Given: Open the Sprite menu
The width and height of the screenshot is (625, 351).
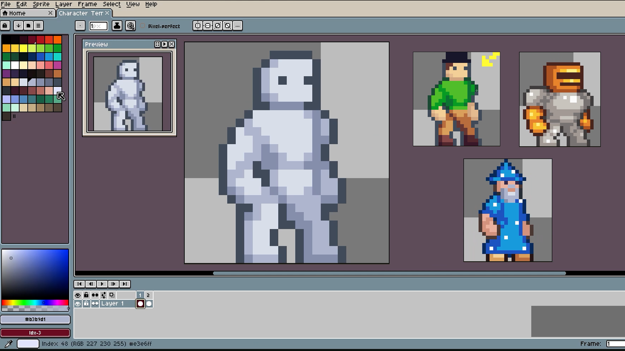Looking at the screenshot, I should tap(41, 4).
